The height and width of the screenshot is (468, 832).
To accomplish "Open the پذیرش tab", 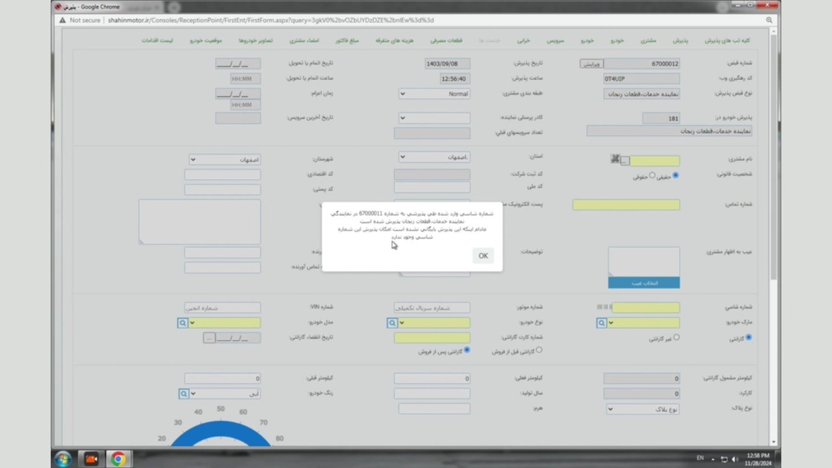I will pyautogui.click(x=680, y=40).
